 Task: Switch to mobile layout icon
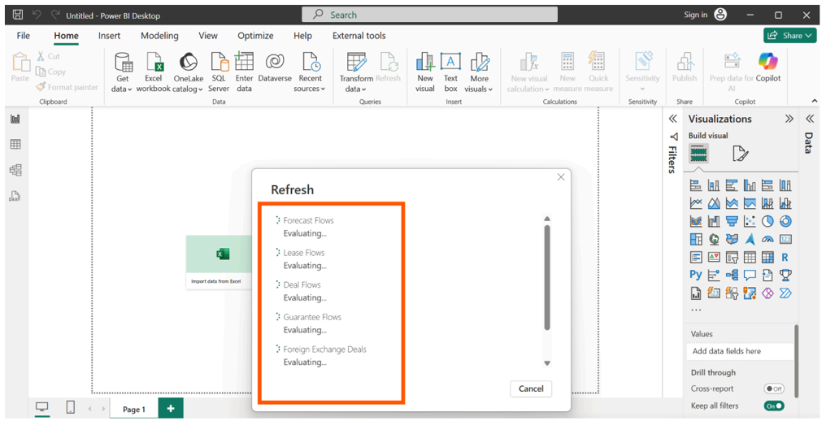[x=70, y=407]
